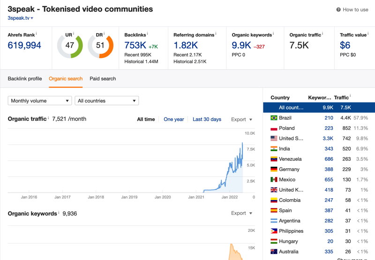This screenshot has height=260, width=375.
Task: Click the UR 47 donut chart
Action: (x=70, y=46)
